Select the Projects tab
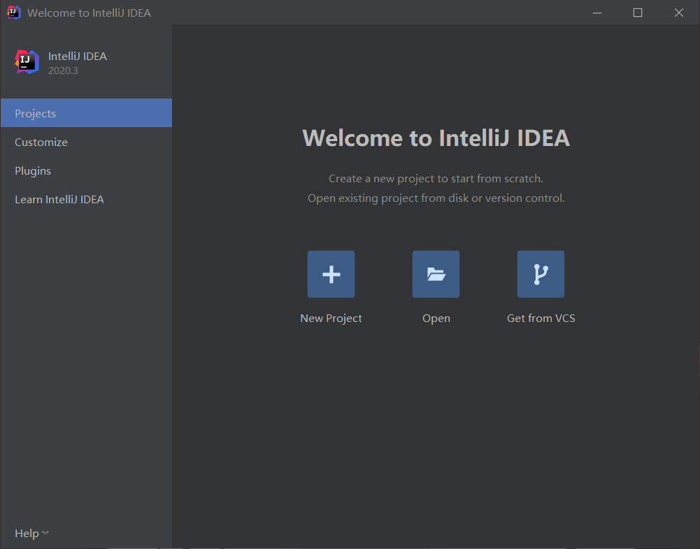700x549 pixels. (36, 113)
